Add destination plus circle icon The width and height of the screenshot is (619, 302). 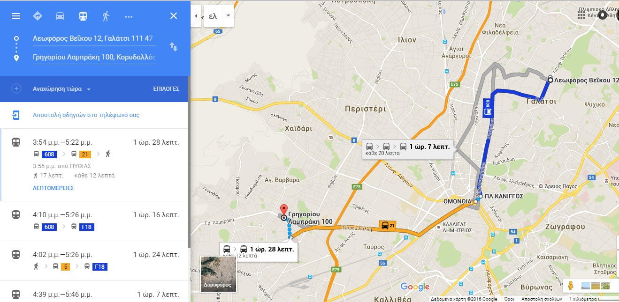[x=16, y=89]
